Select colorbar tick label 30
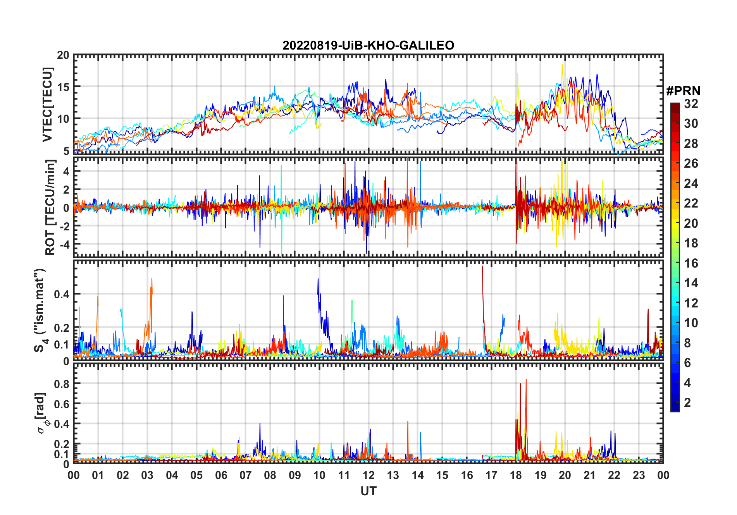 [691, 124]
